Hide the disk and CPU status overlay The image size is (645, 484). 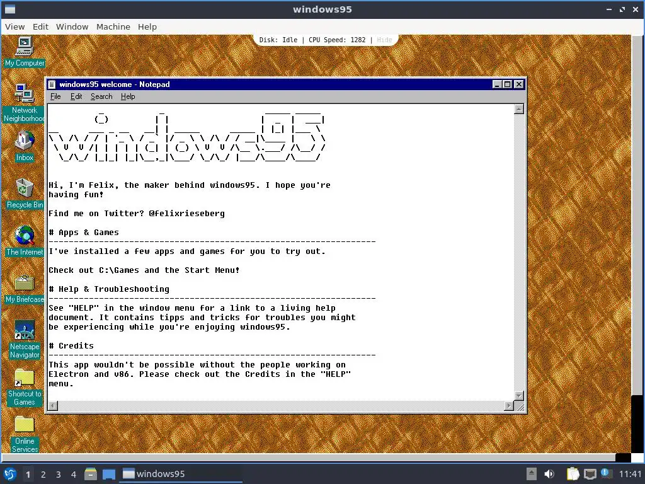(384, 40)
